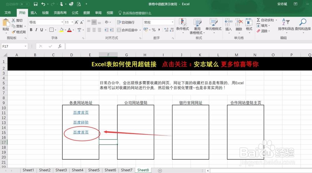Click the Borders icon

[51, 30]
